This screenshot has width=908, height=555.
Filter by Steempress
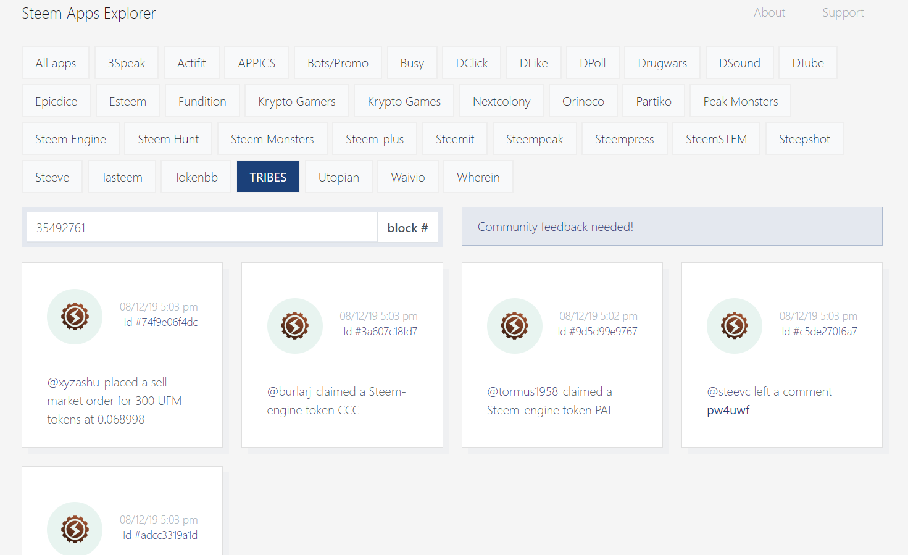[625, 139]
